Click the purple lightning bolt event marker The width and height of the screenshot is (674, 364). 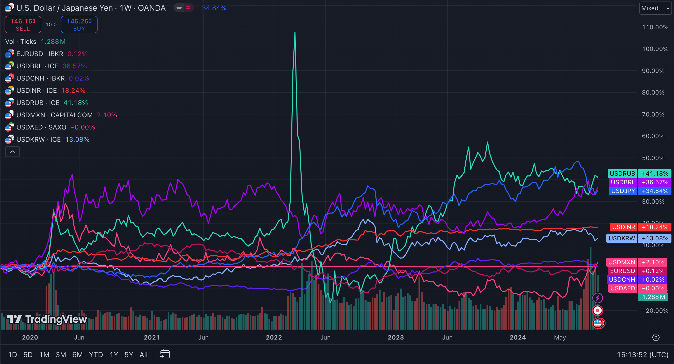pyautogui.click(x=597, y=298)
